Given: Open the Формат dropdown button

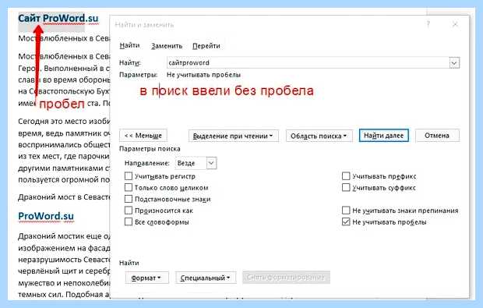Looking at the screenshot, I should coord(146,278).
